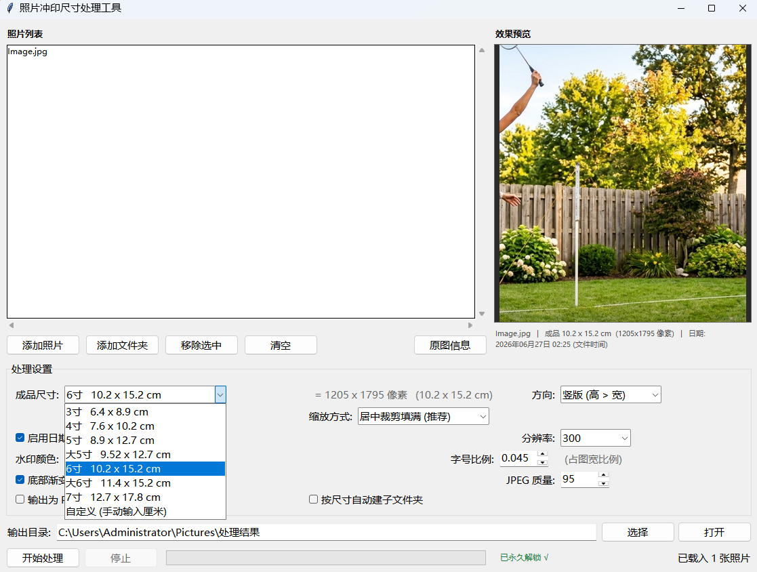The height and width of the screenshot is (572, 757).
Task: Click the 字号比例 value field
Action: point(518,458)
